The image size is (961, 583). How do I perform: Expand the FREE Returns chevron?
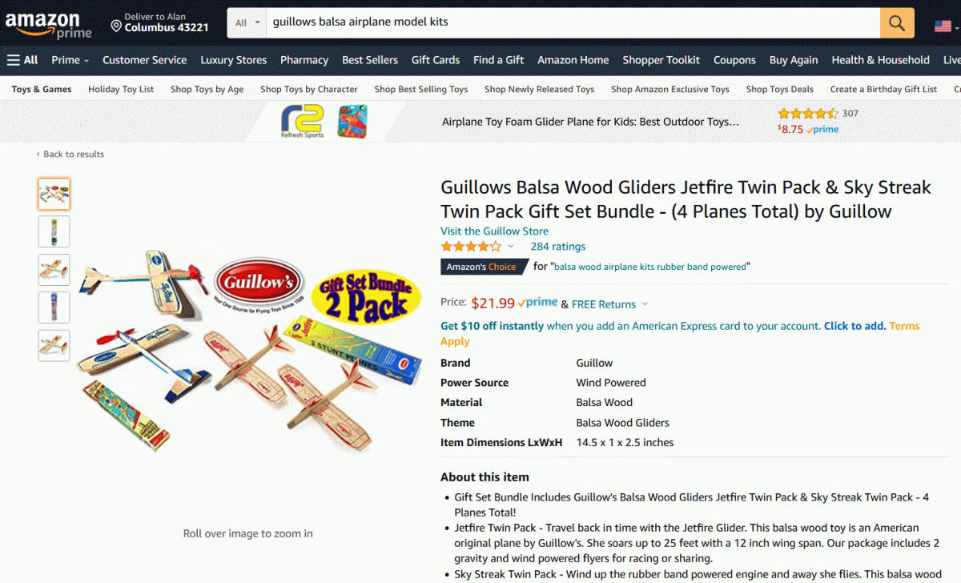645,304
